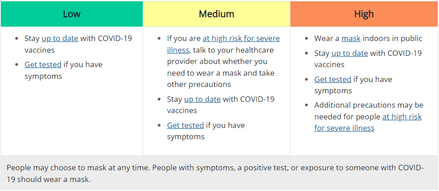This screenshot has height=191, width=439.
Task: Open the "mask" link under High
Action: 351,39
